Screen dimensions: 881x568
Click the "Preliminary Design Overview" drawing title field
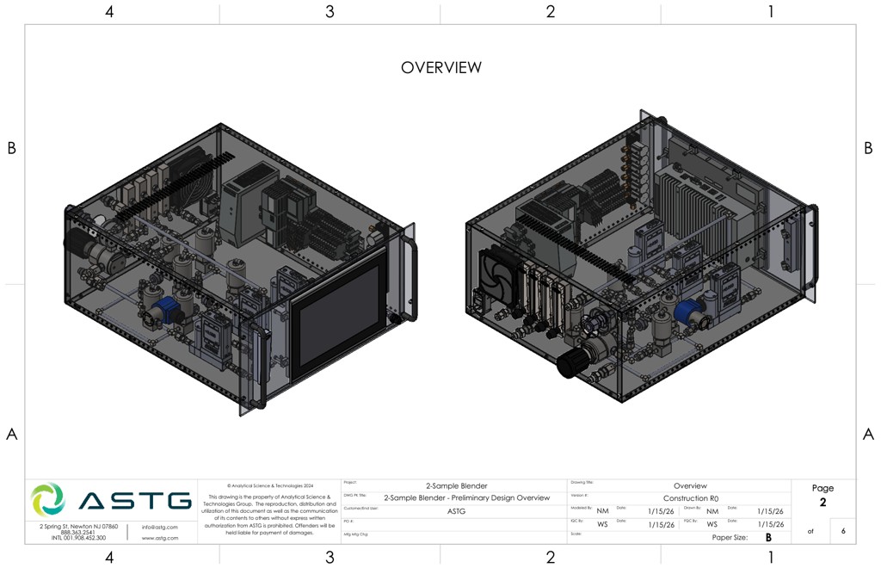(x=466, y=497)
